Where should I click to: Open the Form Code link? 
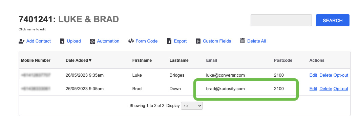[147, 41]
